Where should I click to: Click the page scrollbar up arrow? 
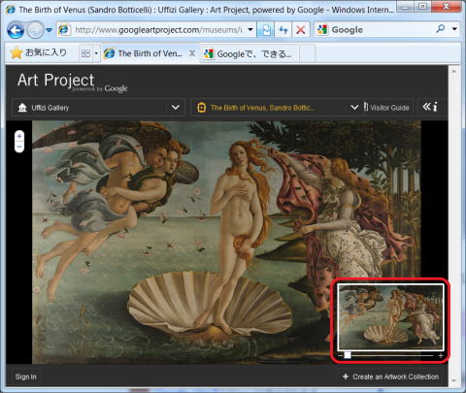tap(454, 71)
